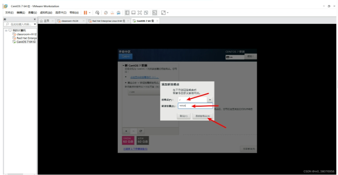Open the mount point dropdown arrow
This screenshot has width=338, height=175.
coord(210,100)
